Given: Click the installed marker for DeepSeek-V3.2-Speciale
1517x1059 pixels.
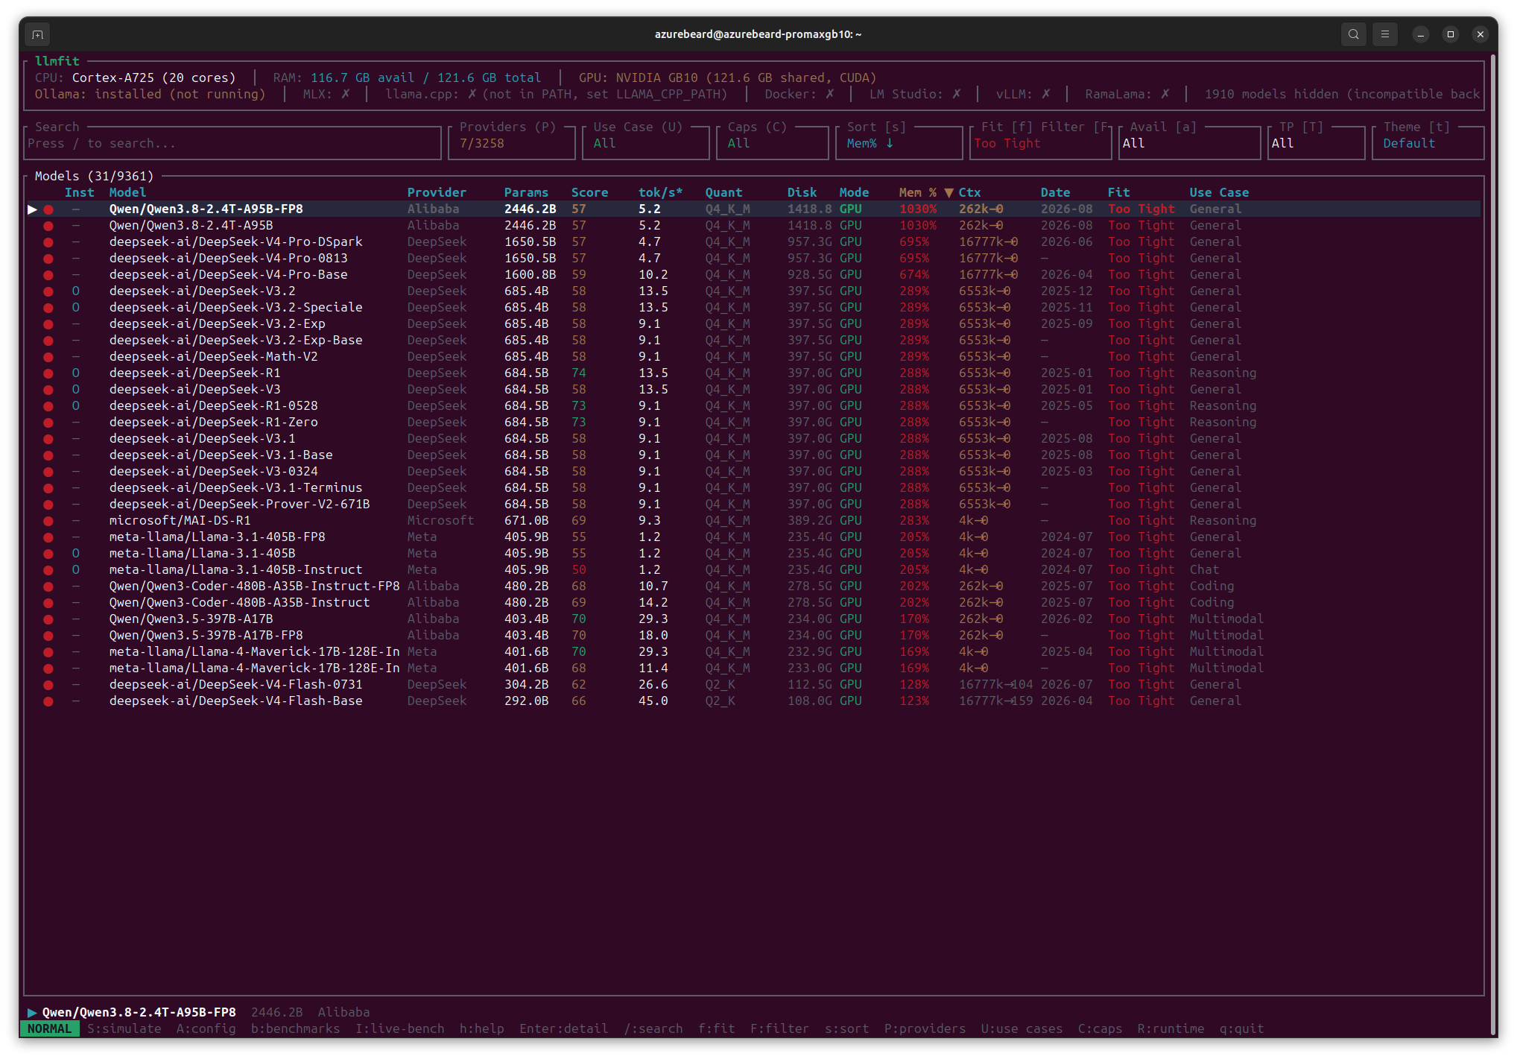Looking at the screenshot, I should click(76, 308).
